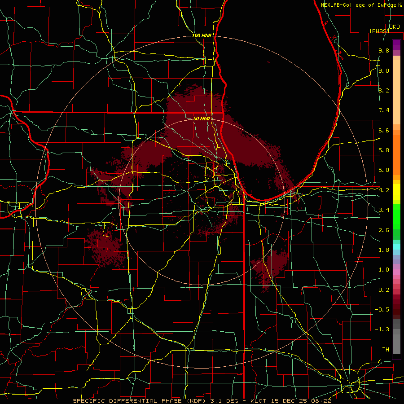The width and height of the screenshot is (404, 404).
Task: Click the 2.6 legend value
Action: [x=384, y=230]
